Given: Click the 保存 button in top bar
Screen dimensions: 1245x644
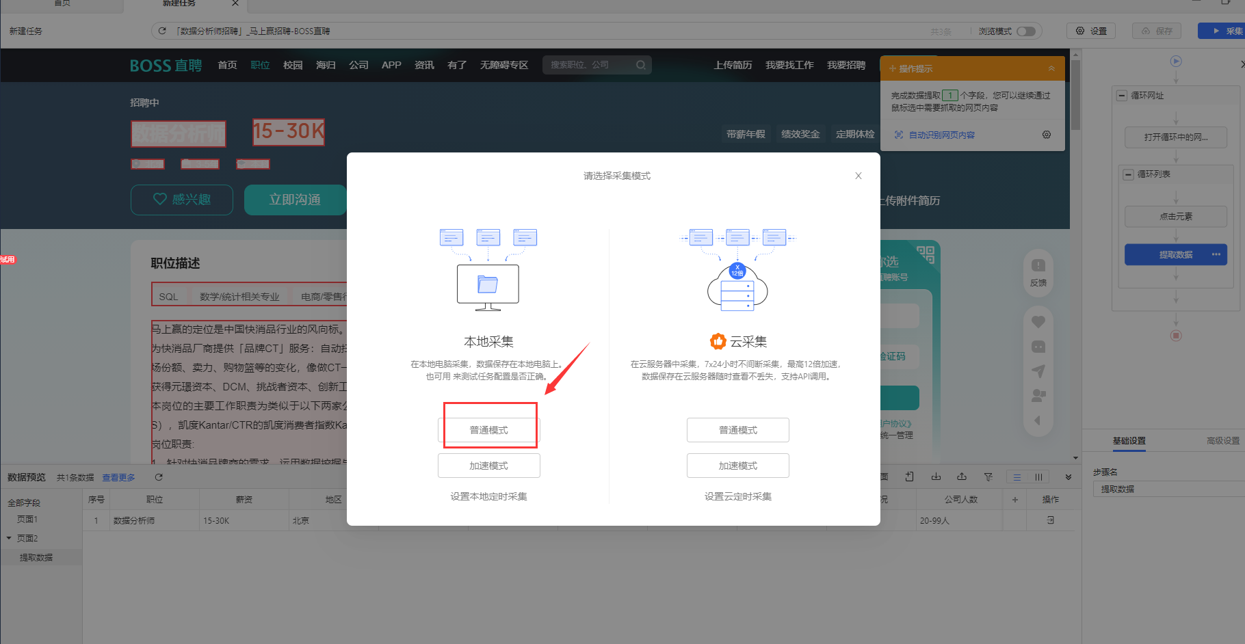Looking at the screenshot, I should click(x=1157, y=31).
